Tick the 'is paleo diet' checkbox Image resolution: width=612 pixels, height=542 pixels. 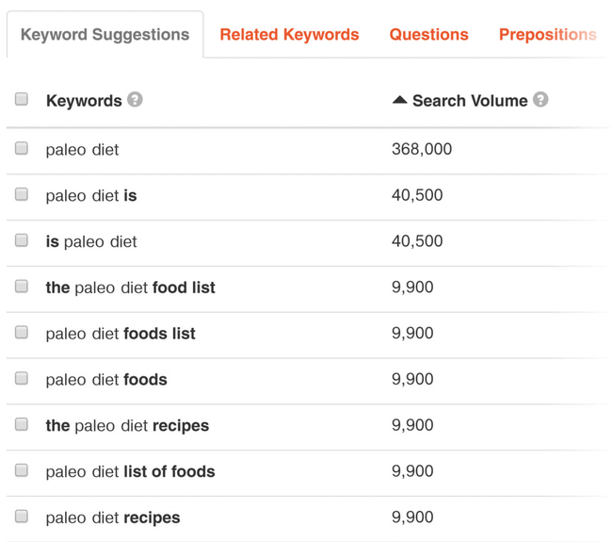[22, 240]
